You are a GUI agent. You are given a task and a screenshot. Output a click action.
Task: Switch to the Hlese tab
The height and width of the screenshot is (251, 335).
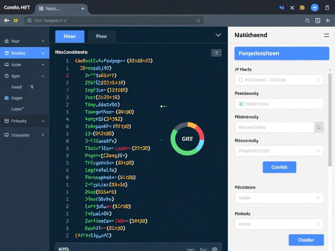[x=70, y=36]
